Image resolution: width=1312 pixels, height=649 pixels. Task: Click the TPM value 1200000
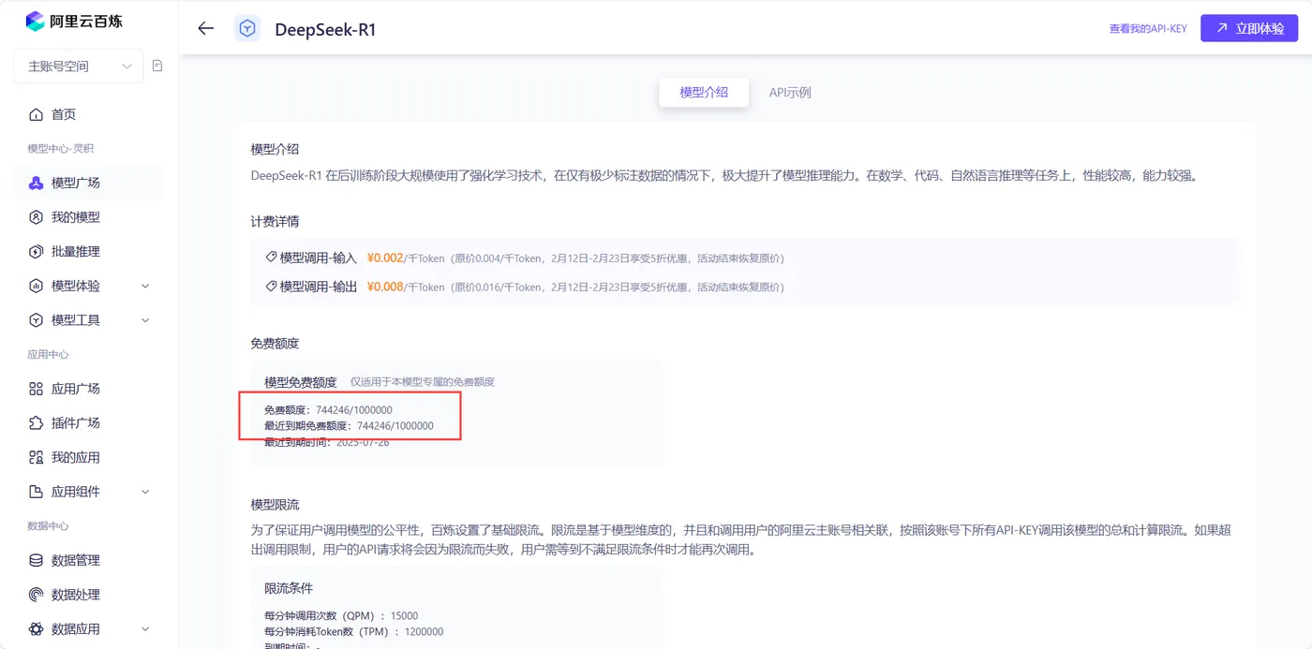click(423, 632)
